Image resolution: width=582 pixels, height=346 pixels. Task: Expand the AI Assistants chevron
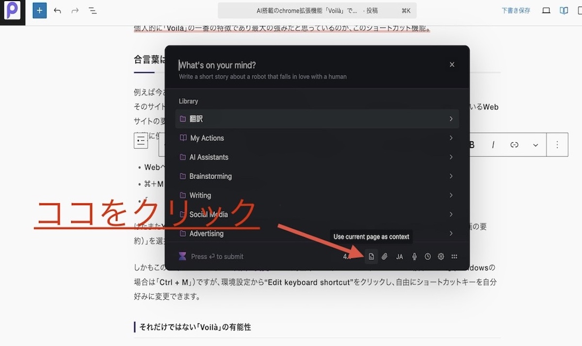pyautogui.click(x=451, y=157)
